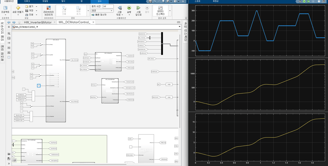
Task: Print model using the 인쇄 icon
Action: coord(27,15)
